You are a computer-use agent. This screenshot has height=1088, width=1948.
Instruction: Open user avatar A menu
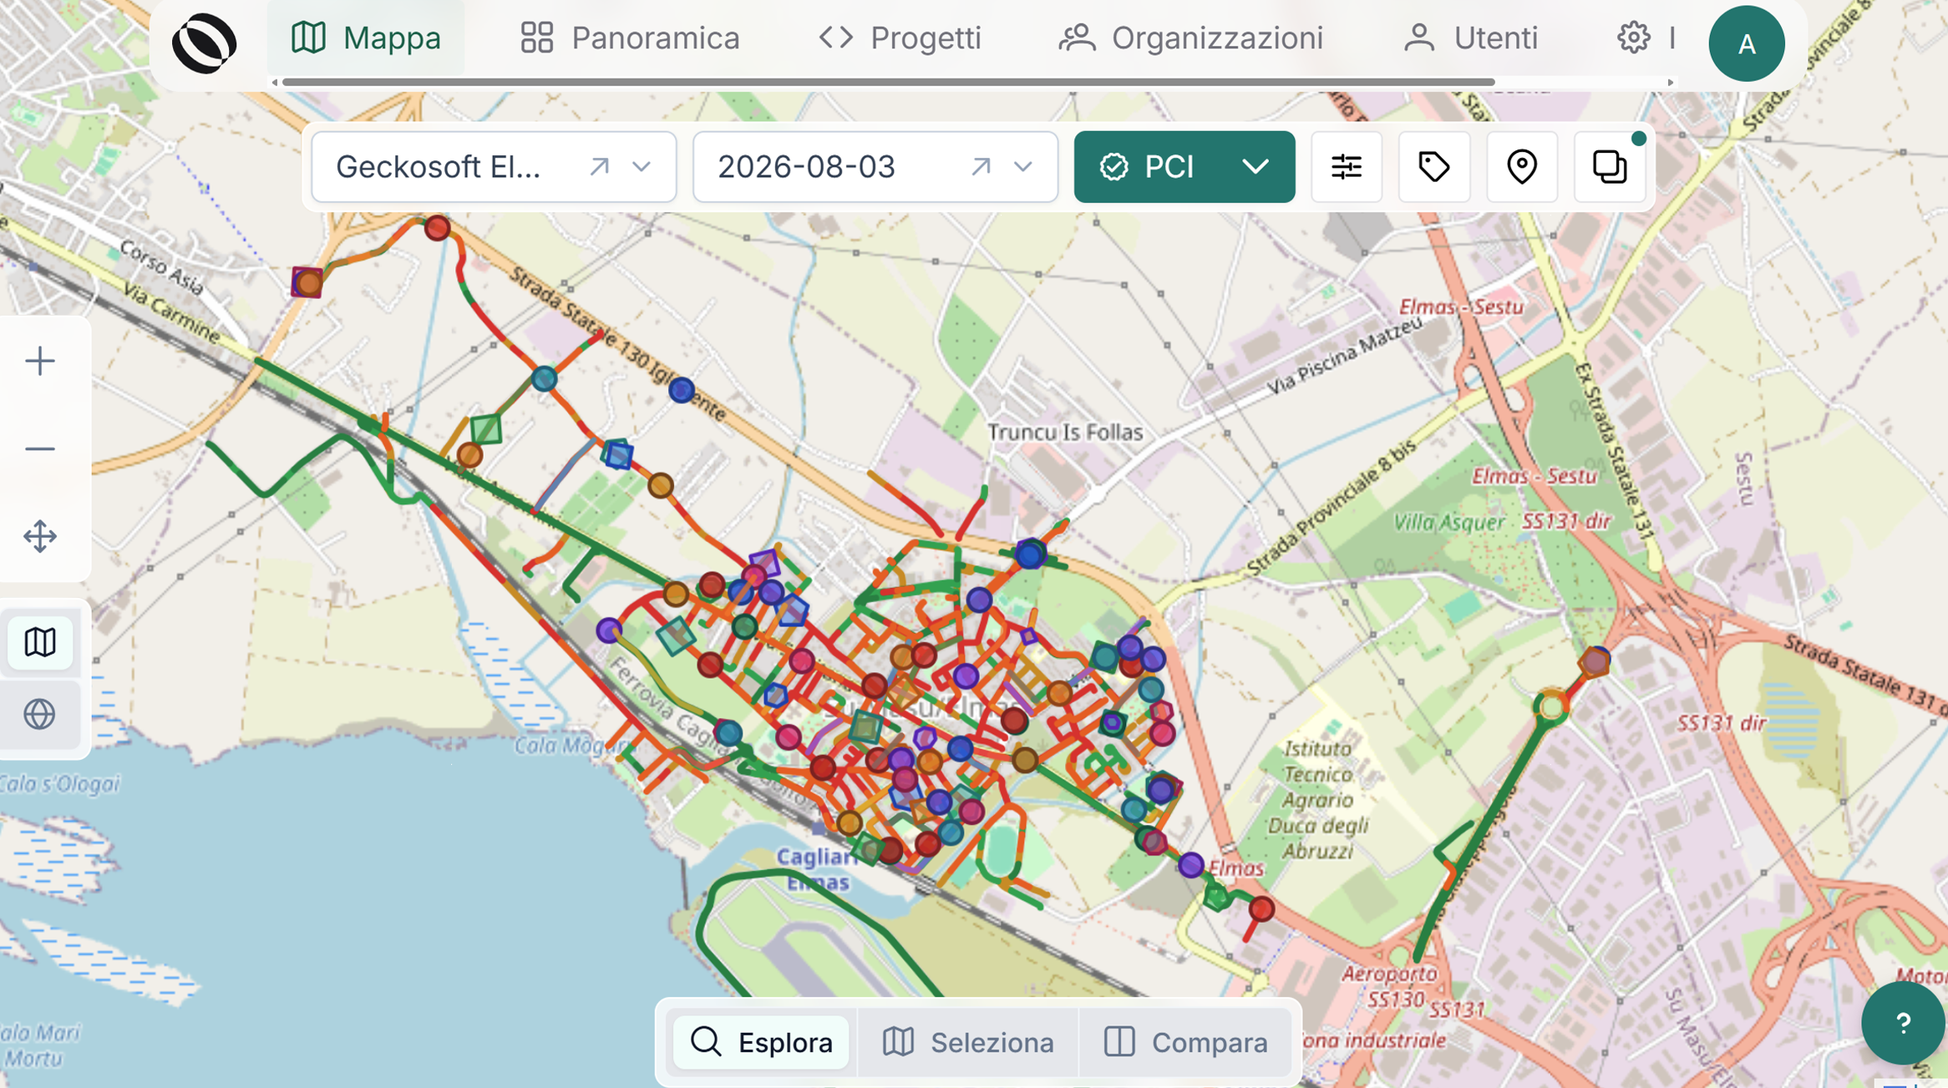coord(1747,43)
